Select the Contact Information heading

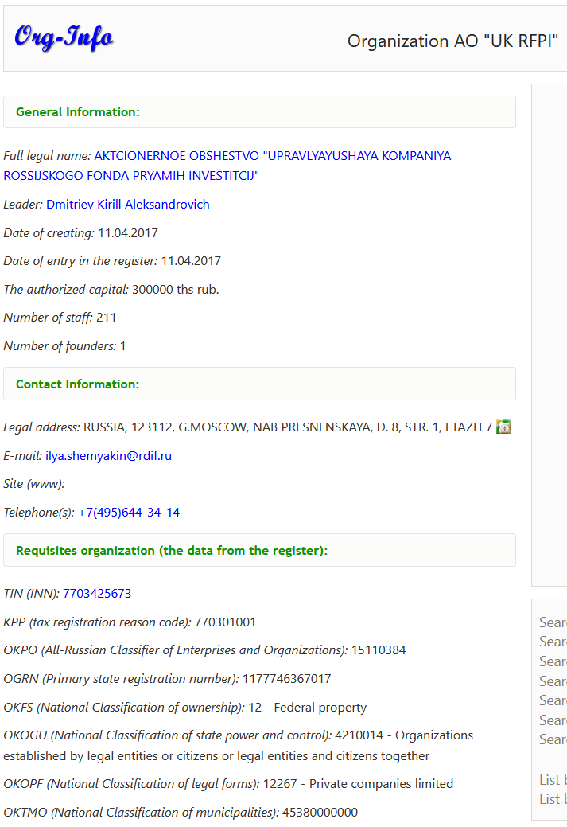(x=77, y=384)
